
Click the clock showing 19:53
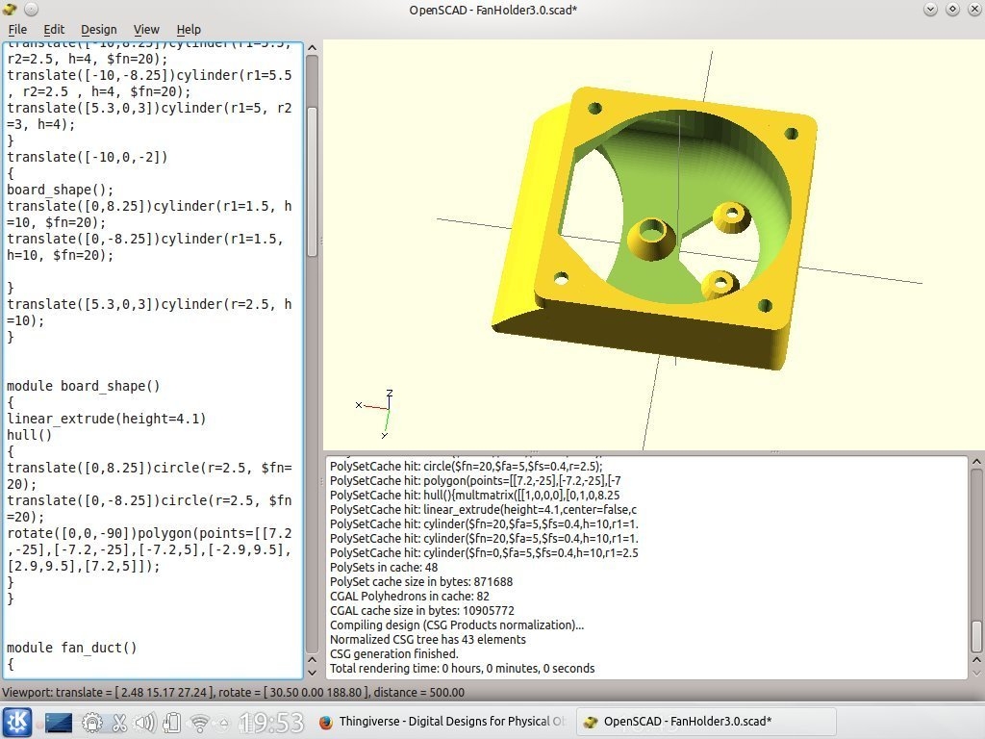(271, 722)
